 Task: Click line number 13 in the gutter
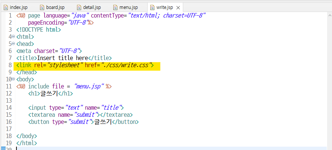tap(9, 100)
